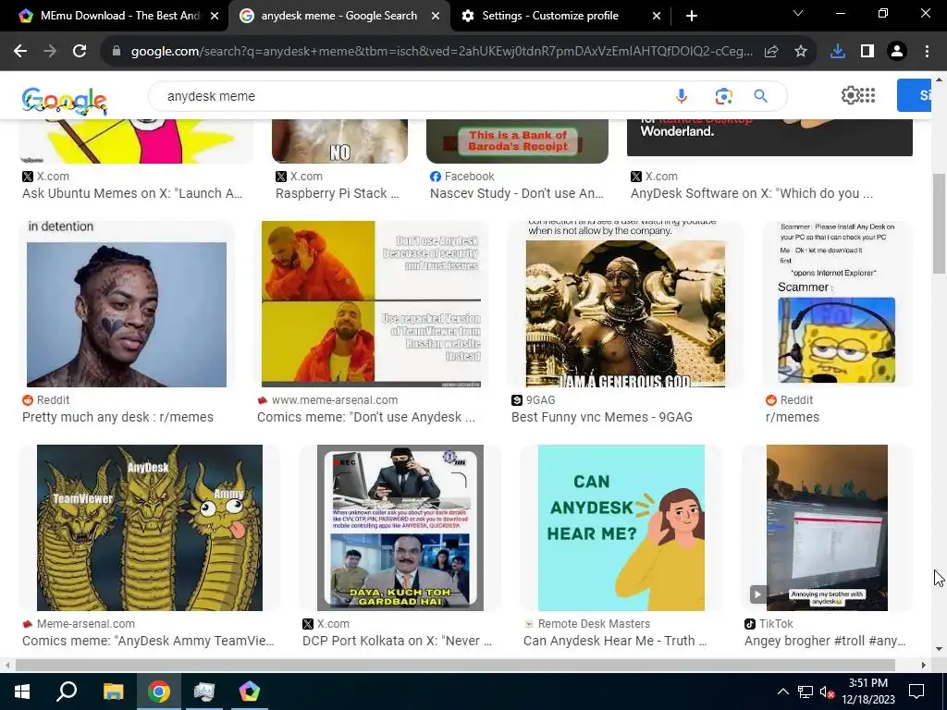Open the Windows notification center

(916, 692)
